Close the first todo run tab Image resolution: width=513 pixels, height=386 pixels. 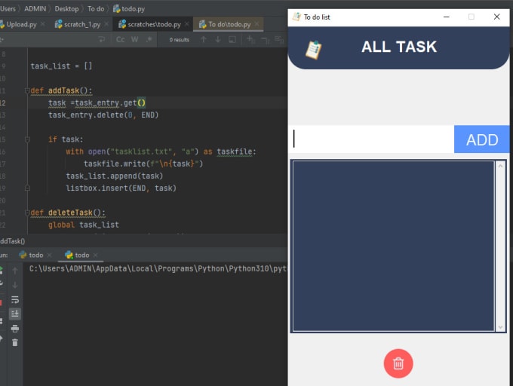point(49,255)
